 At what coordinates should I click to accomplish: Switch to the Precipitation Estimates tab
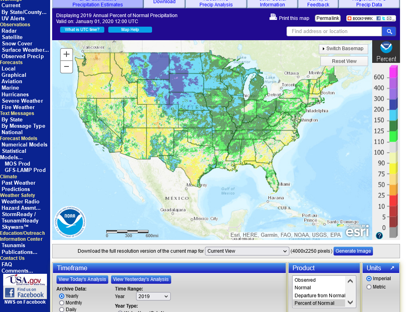98,3
